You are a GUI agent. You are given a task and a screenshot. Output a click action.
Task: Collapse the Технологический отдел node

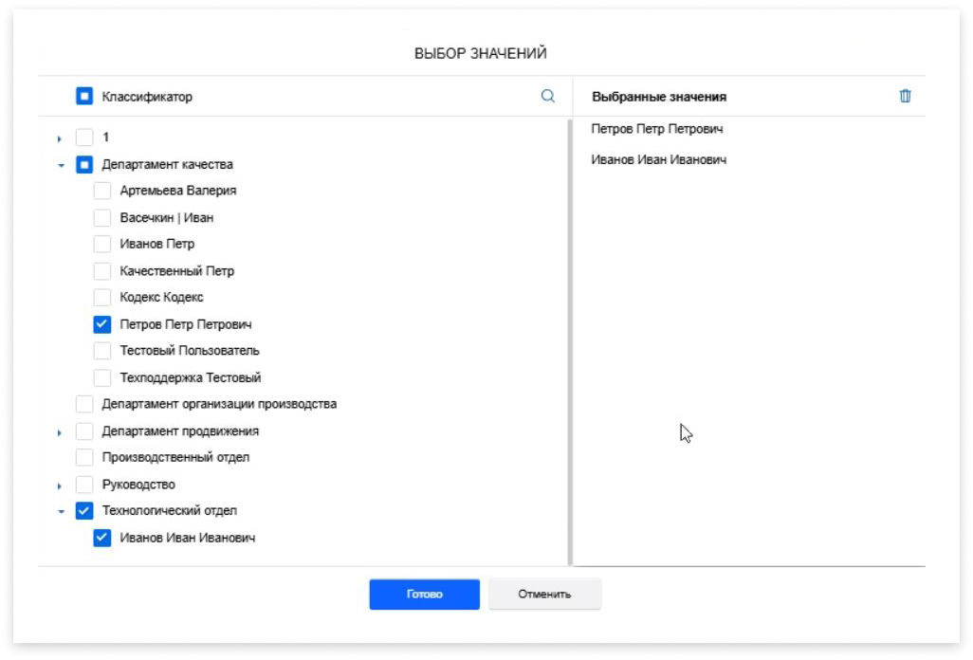click(x=61, y=512)
